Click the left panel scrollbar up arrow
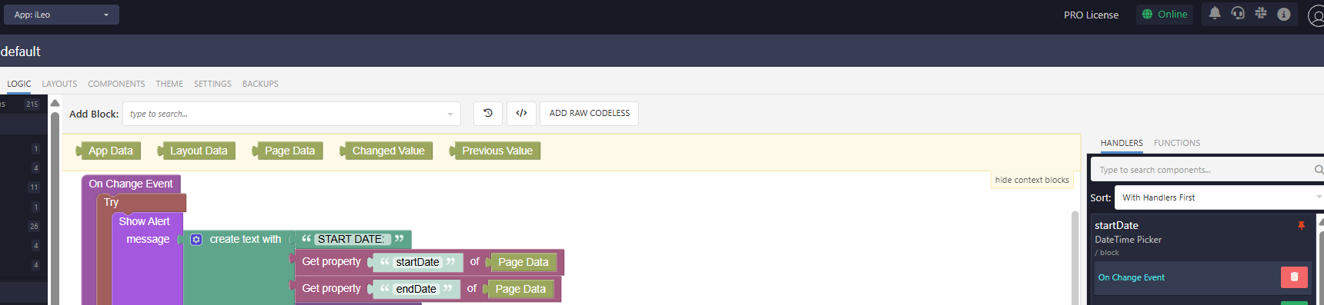This screenshot has width=1324, height=305. pyautogui.click(x=55, y=103)
